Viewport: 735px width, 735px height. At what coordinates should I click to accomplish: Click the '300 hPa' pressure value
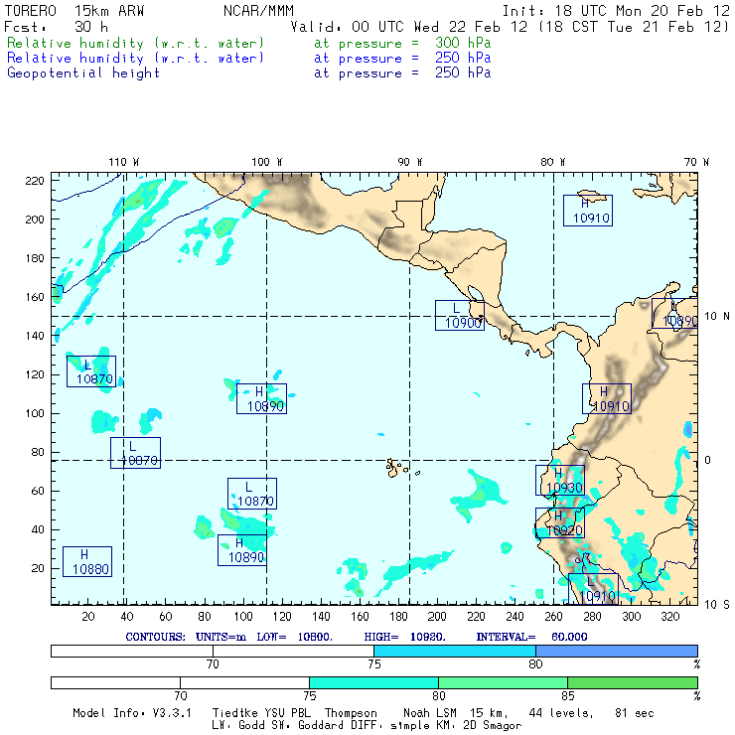point(463,43)
